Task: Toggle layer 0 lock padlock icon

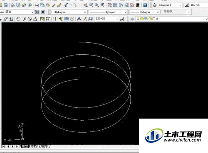Action: coord(151,19)
